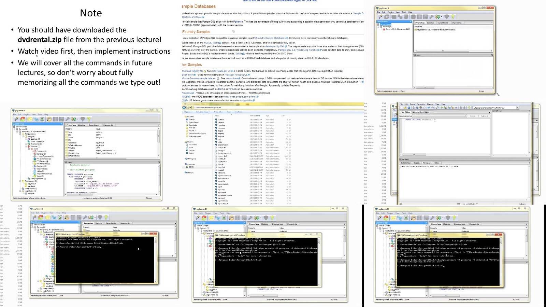The height and width of the screenshot is (307, 546).
Task: Switch to Dependents tab in 'No properties' pgAdmin window
Action: tap(457, 23)
